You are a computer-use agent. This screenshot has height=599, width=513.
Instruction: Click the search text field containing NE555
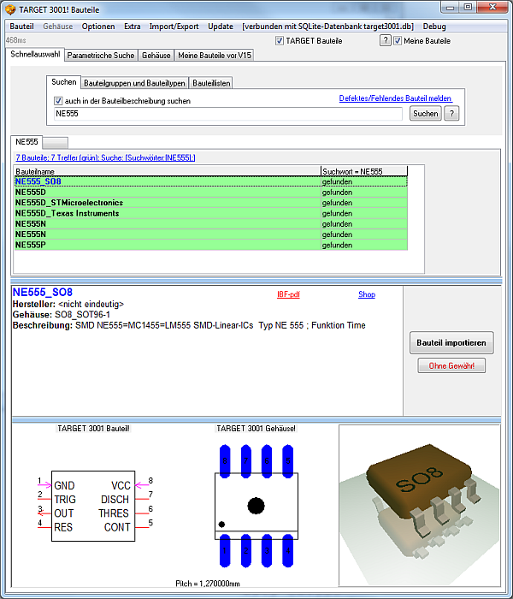click(x=227, y=113)
